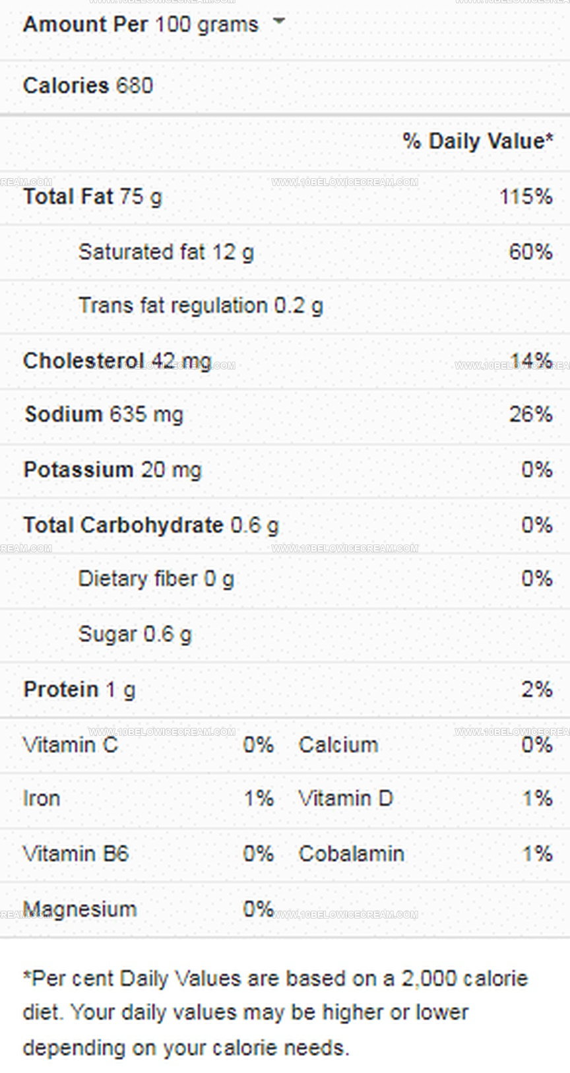
Task: Click the Calories 680 row
Action: coord(285,86)
